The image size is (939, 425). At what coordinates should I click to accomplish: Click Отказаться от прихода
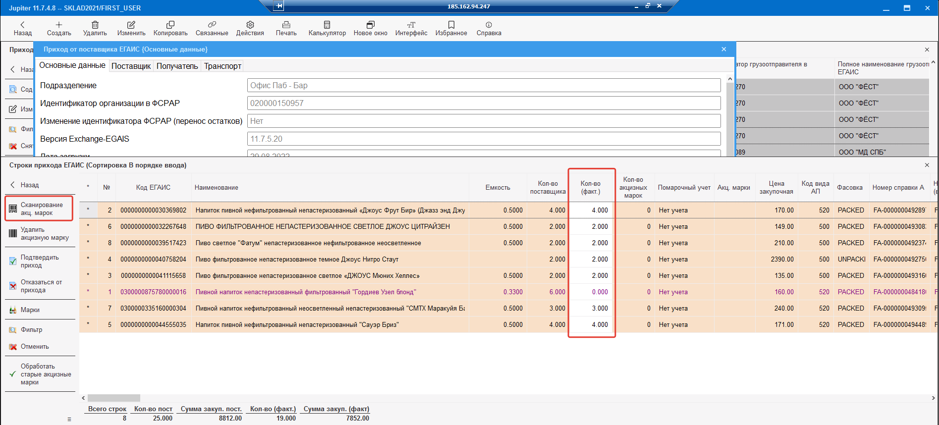39,286
